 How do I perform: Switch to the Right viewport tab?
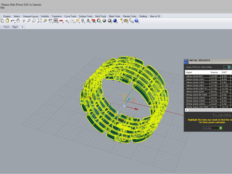coord(15,27)
